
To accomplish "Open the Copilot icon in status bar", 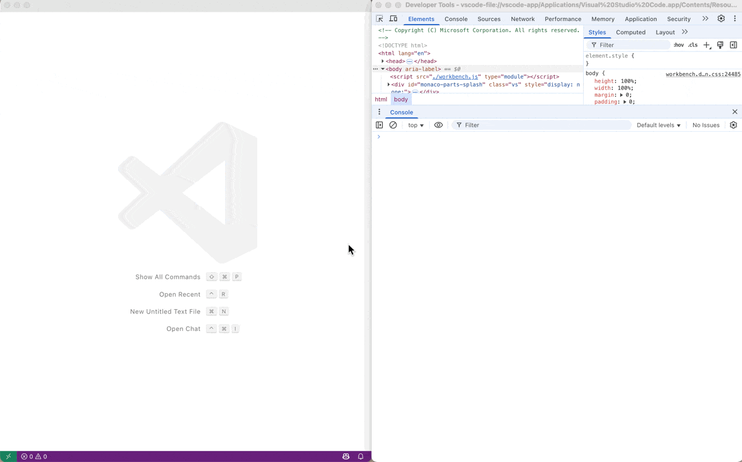I will [346, 456].
